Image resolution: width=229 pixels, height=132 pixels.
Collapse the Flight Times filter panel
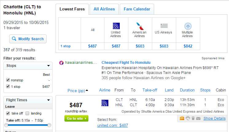[x=49, y=100]
